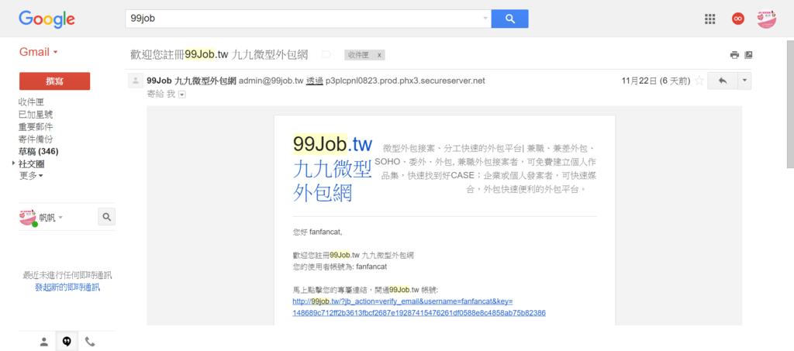Open 重要郵件 folder
This screenshot has width=794, height=351.
tap(36, 127)
